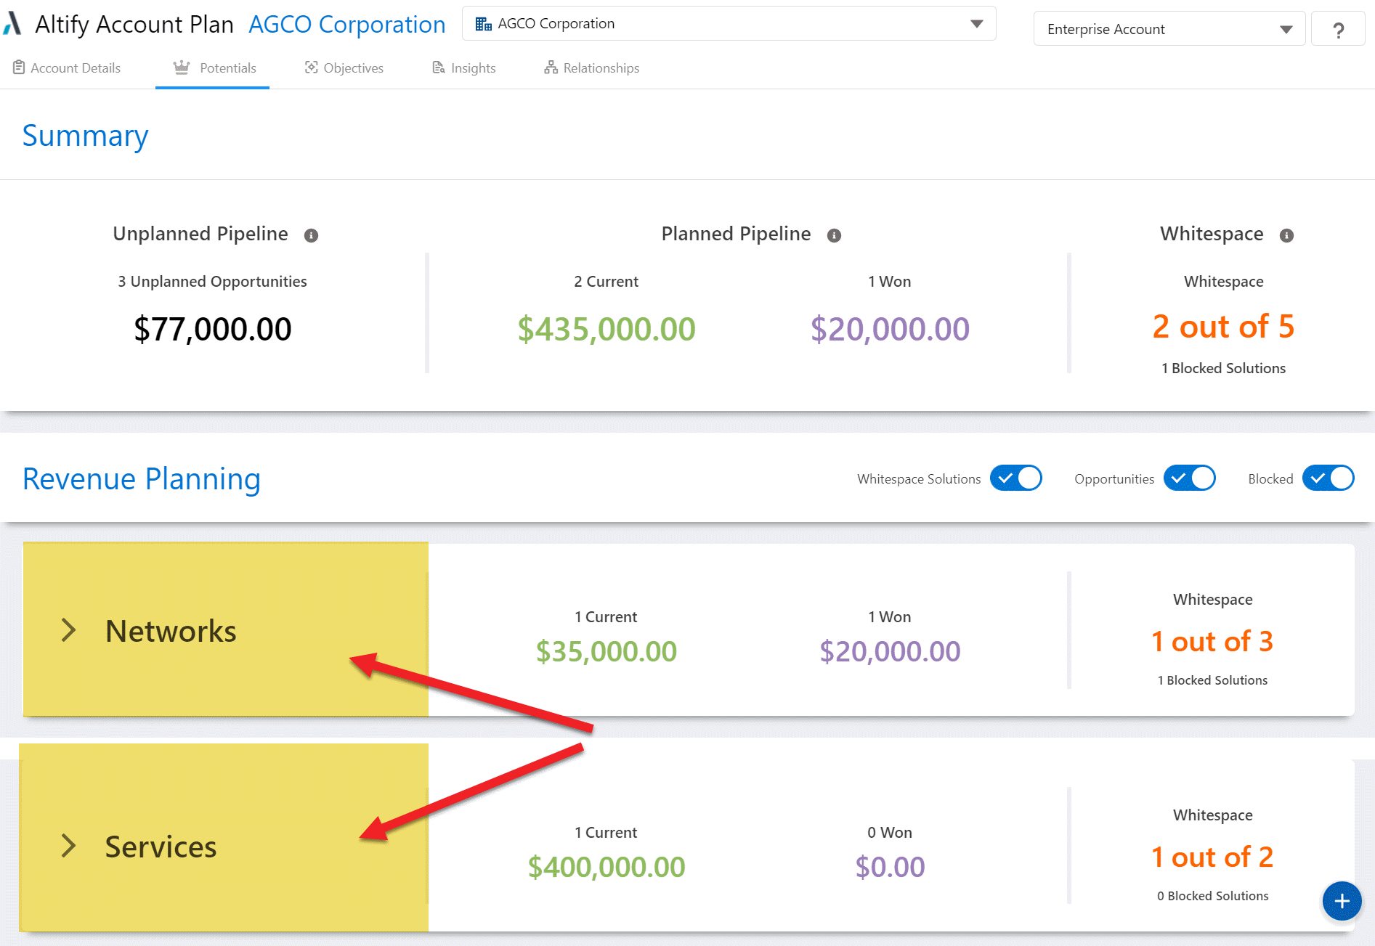The width and height of the screenshot is (1375, 946).
Task: Click the $77,000.00 unplanned pipeline value
Action: [x=213, y=329]
